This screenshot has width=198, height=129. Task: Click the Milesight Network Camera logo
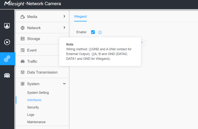(x=33, y=4)
